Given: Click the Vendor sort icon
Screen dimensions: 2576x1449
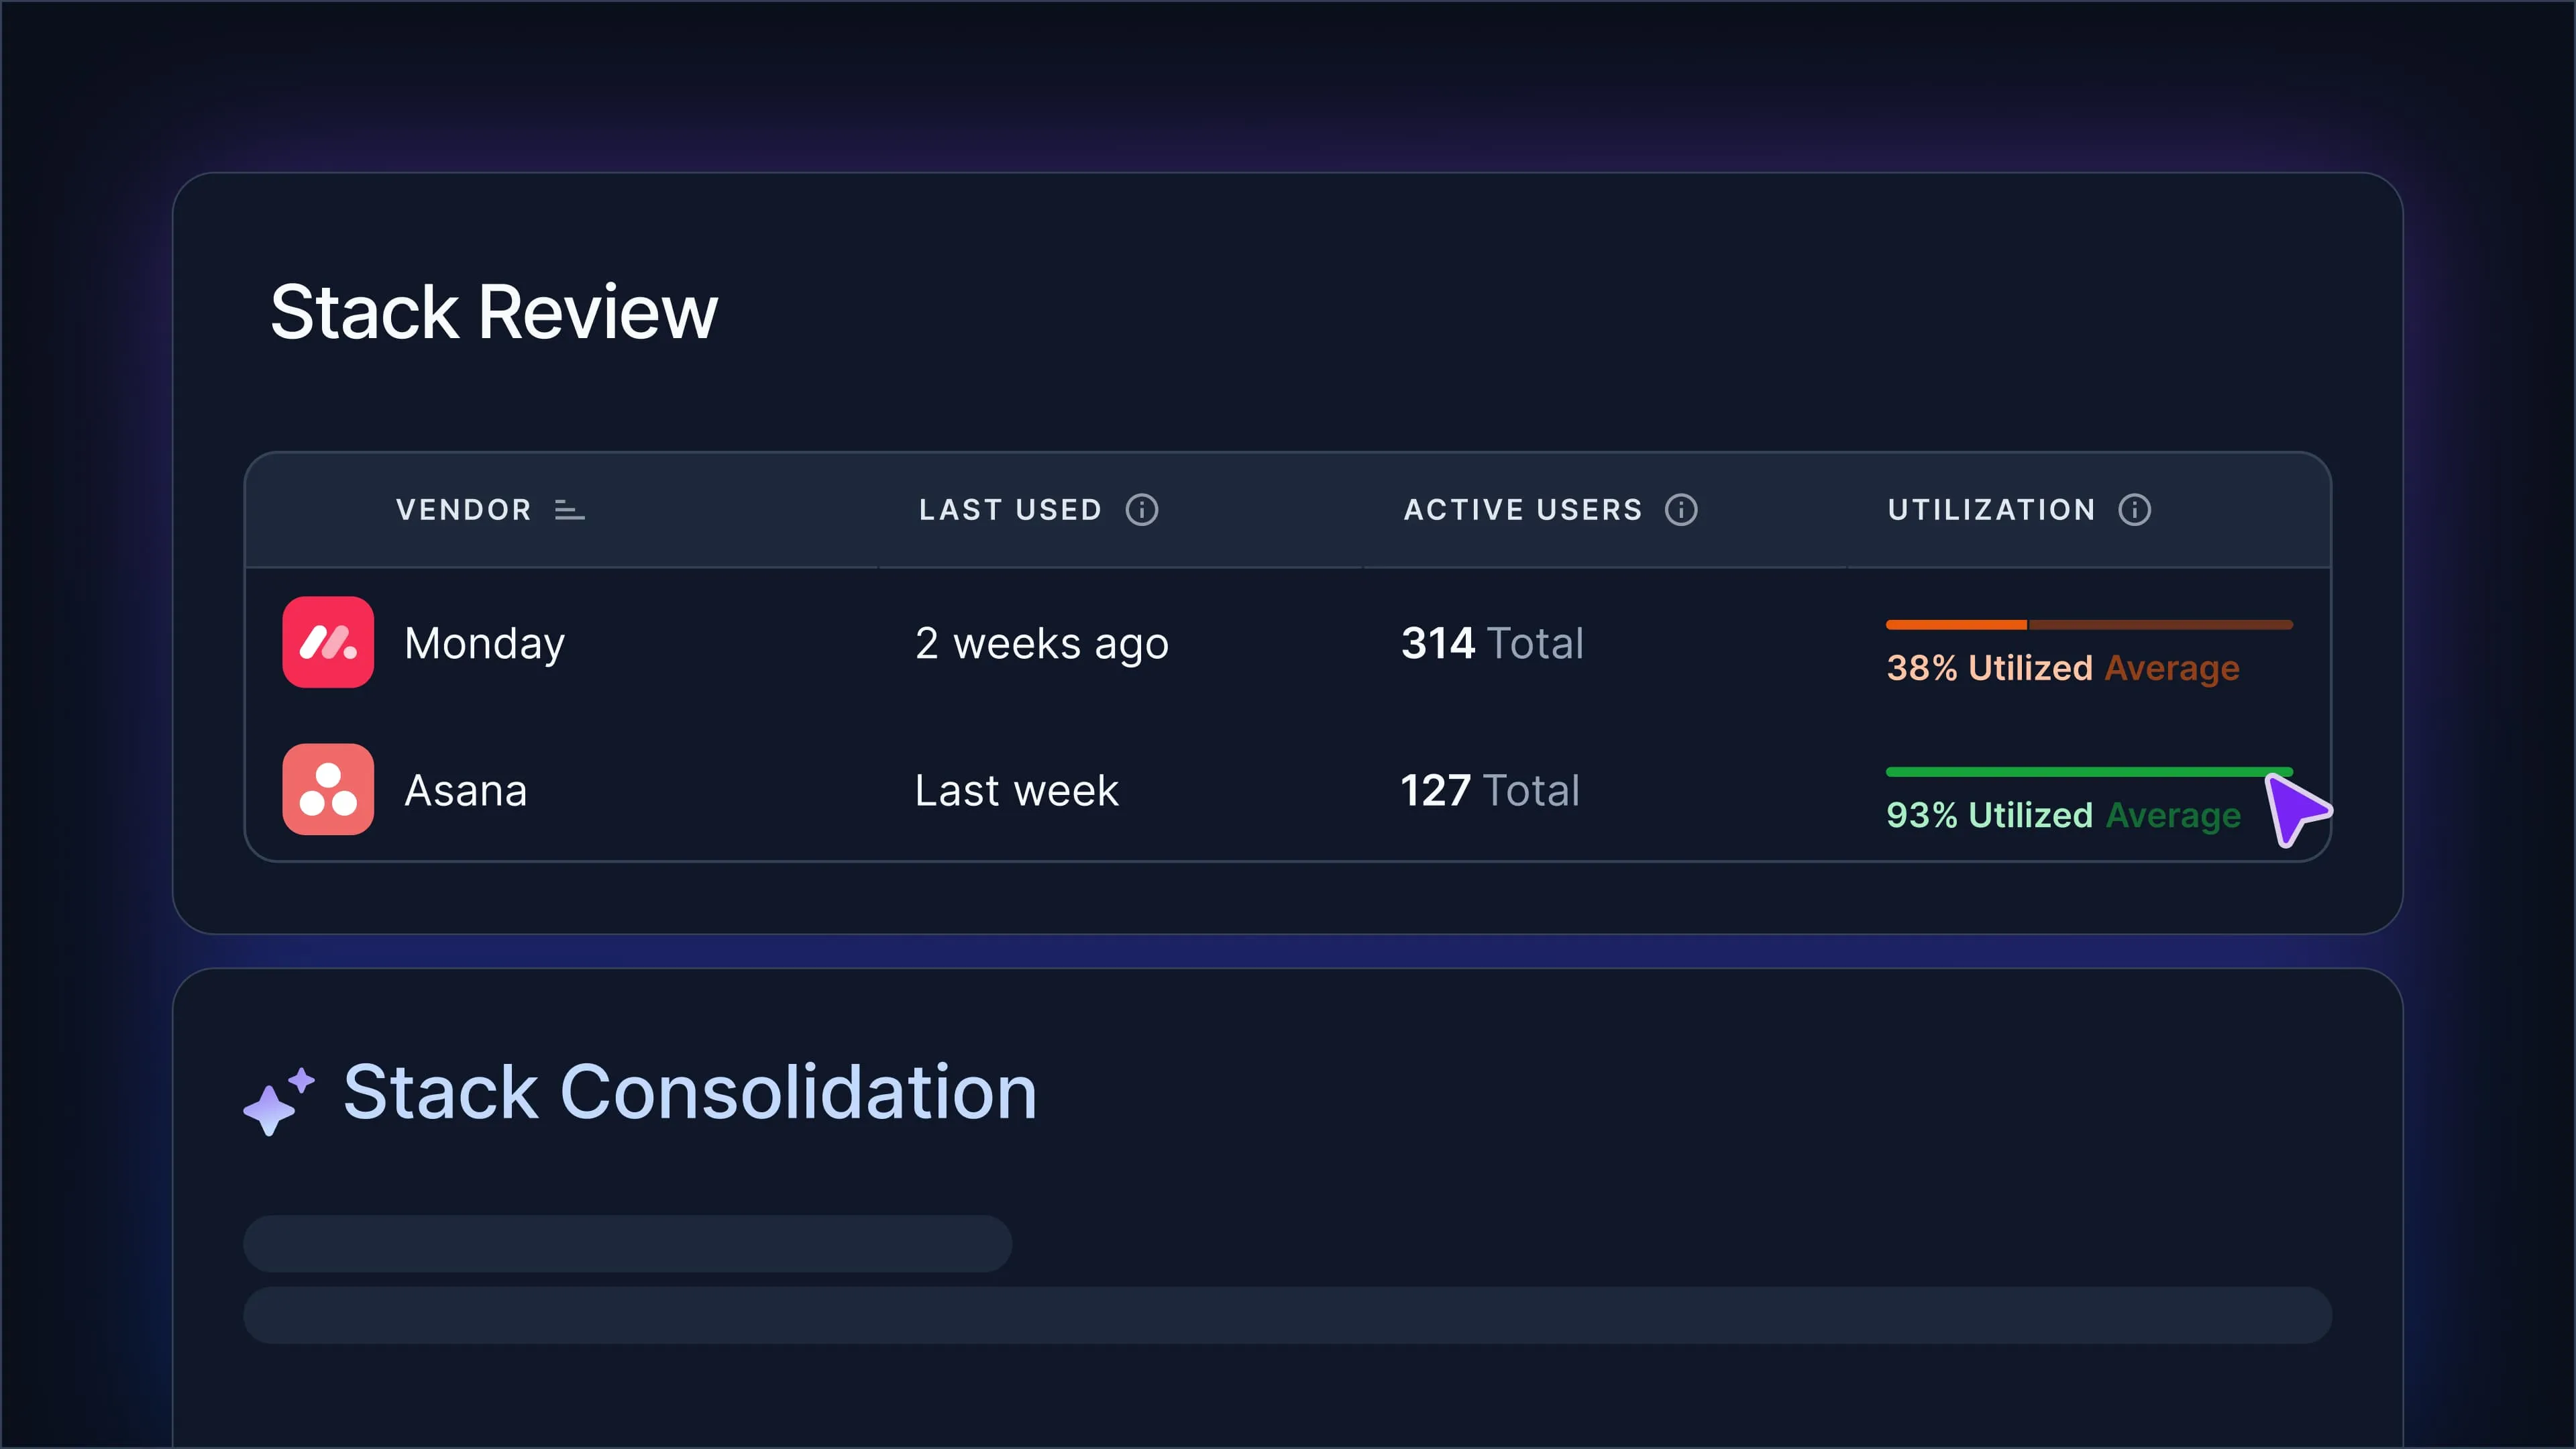Looking at the screenshot, I should (x=569, y=510).
